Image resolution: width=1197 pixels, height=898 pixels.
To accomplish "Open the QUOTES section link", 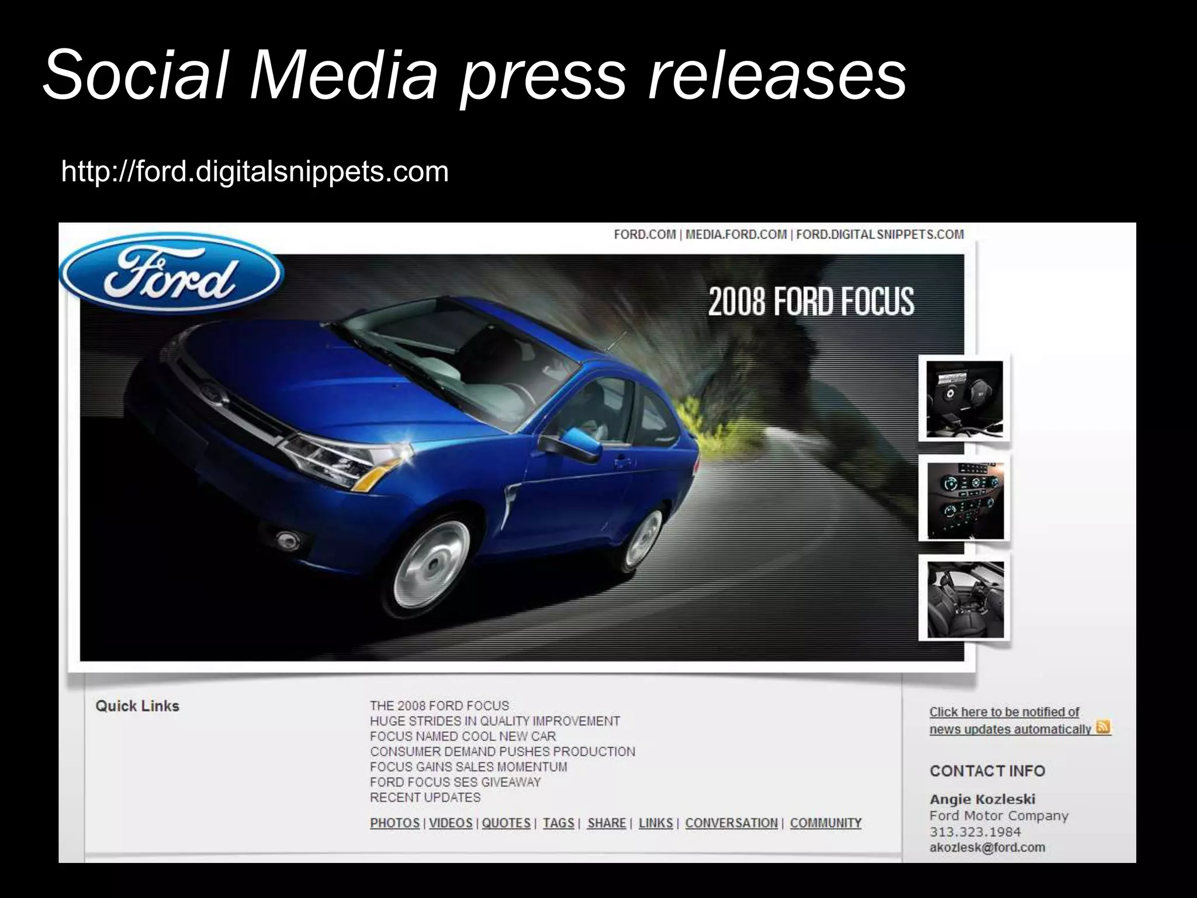I will tap(506, 823).
